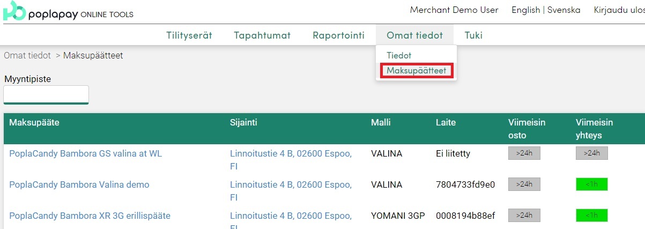Screen dimensions: 645x229
Task: Open the Tuki menu
Action: pyautogui.click(x=473, y=35)
